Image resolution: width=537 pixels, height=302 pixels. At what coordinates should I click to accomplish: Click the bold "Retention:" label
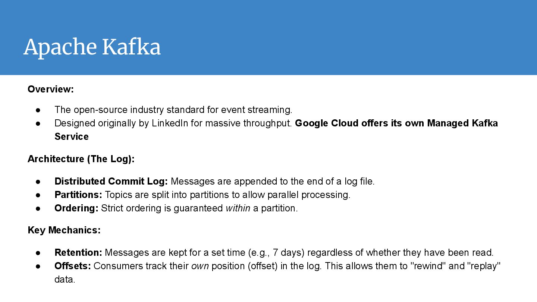click(78, 252)
